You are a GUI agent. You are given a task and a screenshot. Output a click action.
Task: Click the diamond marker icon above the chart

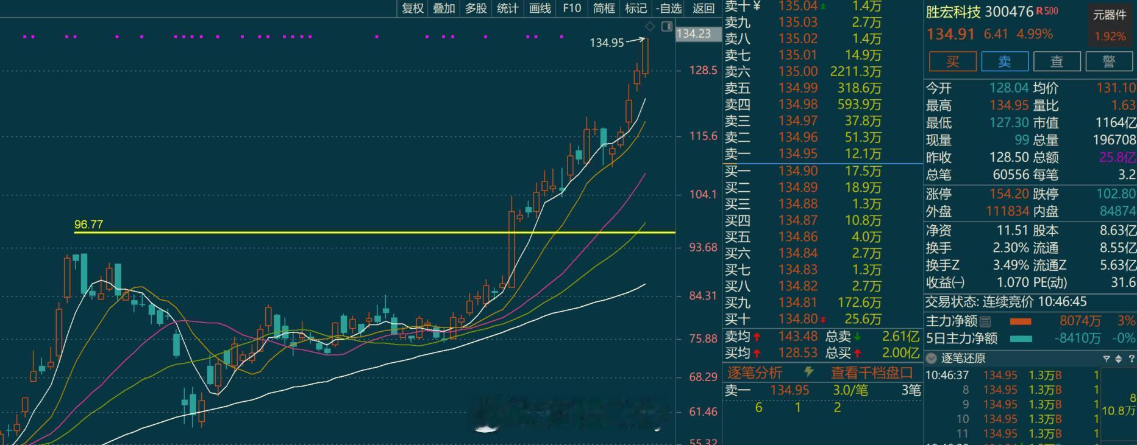(650, 26)
